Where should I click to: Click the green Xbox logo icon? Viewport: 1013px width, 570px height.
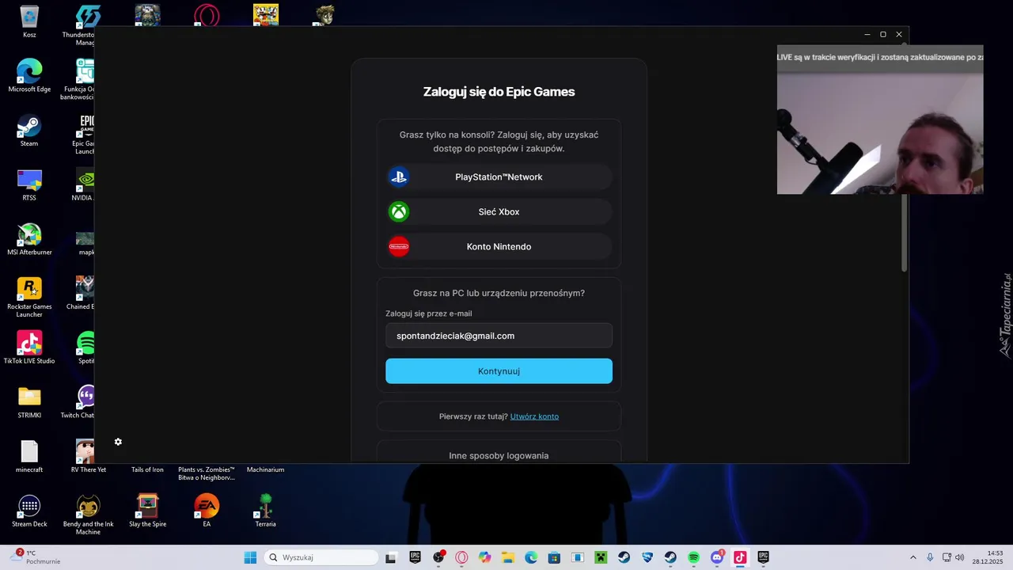[399, 212]
